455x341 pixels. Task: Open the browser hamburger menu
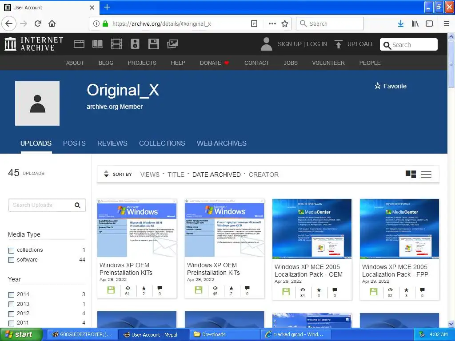(446, 24)
